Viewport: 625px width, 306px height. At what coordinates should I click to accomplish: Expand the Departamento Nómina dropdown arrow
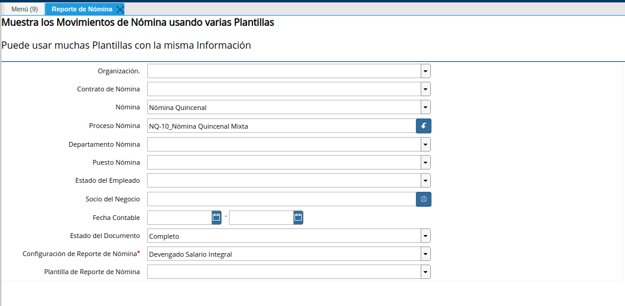425,144
